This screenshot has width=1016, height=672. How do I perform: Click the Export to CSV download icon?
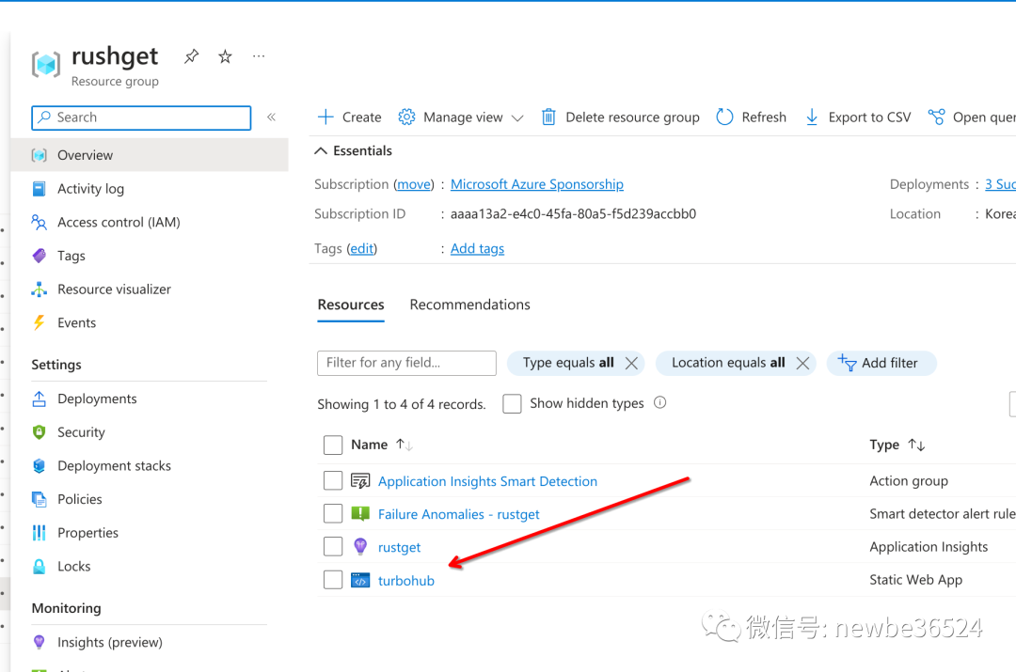(x=811, y=117)
